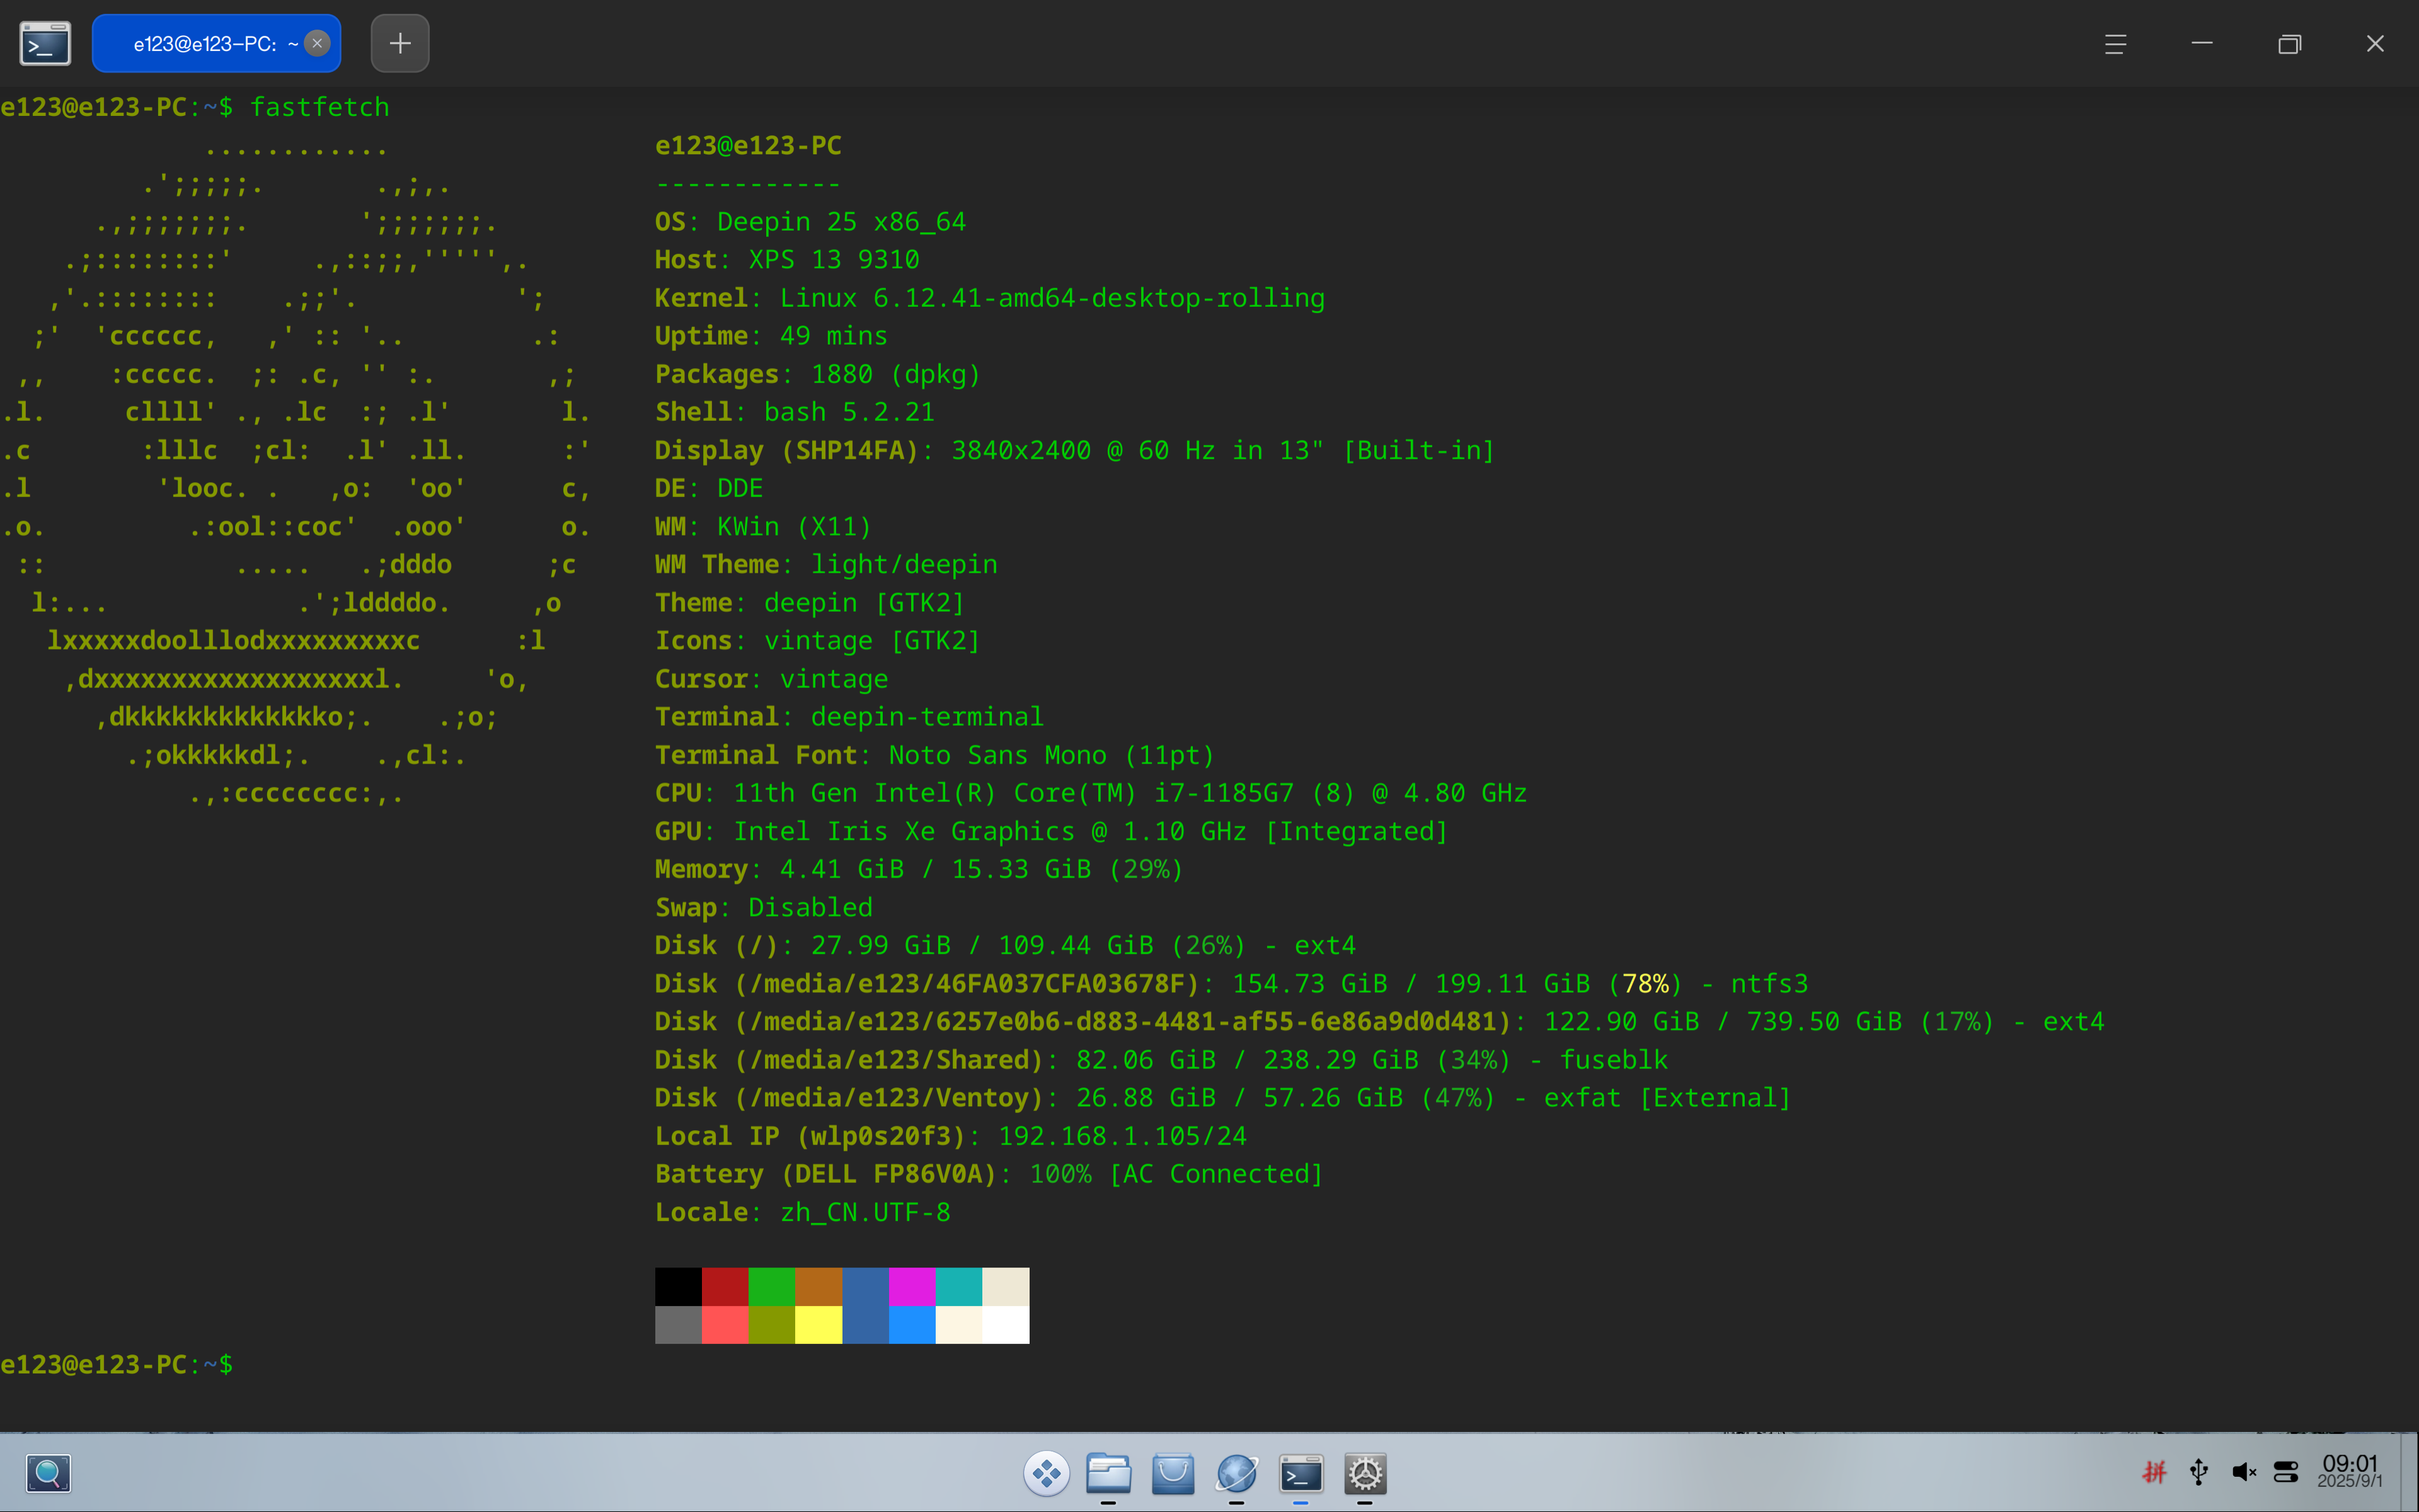Open the terminal hamburger menu
The image size is (2419, 1512).
coord(2115,44)
